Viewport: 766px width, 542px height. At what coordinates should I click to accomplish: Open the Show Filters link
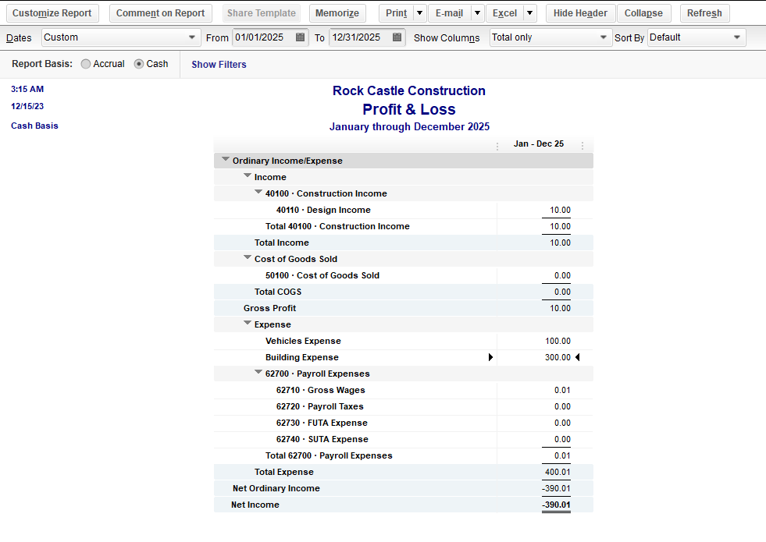[219, 65]
